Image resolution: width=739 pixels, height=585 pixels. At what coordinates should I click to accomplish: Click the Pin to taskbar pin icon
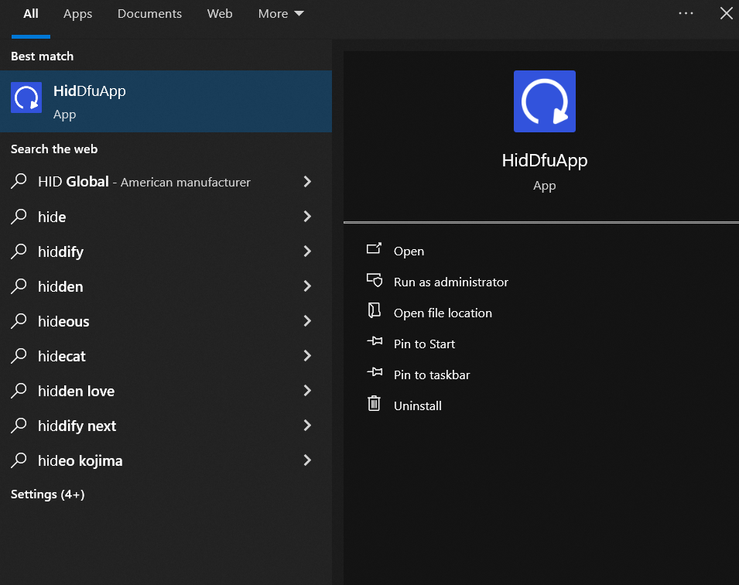click(375, 373)
